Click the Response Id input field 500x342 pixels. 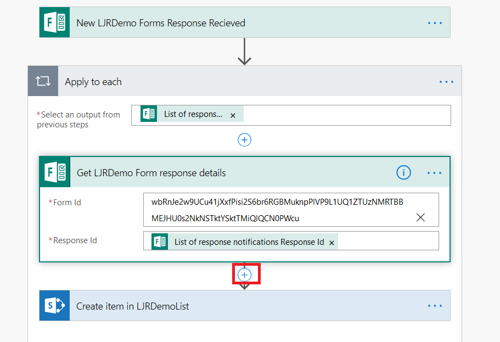pos(291,241)
